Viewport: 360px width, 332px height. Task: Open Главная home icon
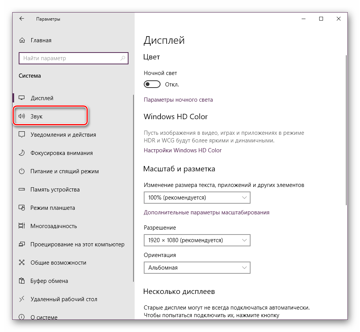[22, 40]
